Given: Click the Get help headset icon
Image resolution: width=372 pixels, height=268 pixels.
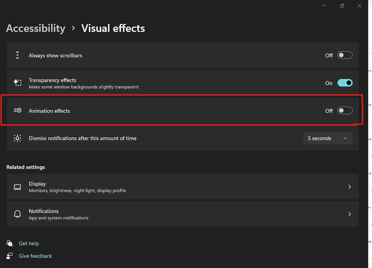Looking at the screenshot, I should (x=9, y=243).
